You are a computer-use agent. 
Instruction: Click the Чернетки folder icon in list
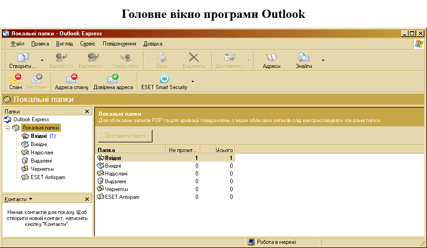coord(100,188)
